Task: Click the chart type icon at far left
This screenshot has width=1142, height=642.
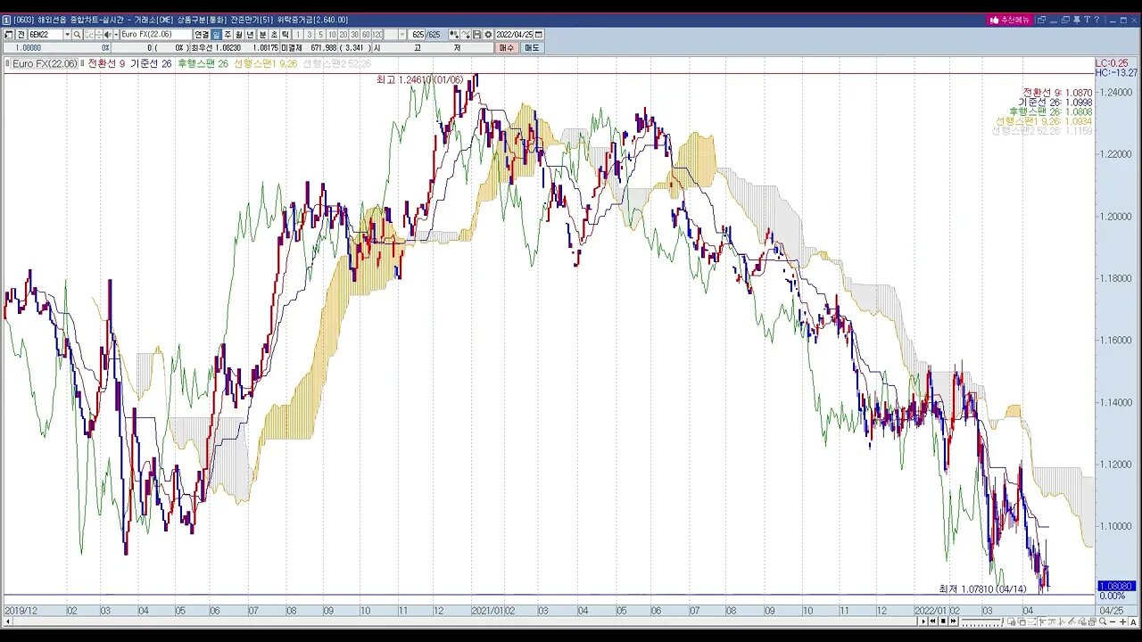Action: point(8,35)
